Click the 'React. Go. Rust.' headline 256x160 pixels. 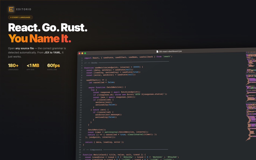[x=48, y=27]
